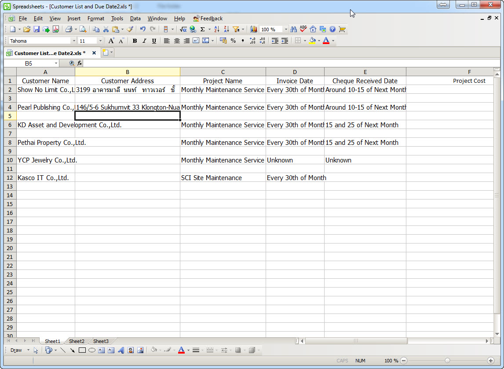Image resolution: width=504 pixels, height=369 pixels.
Task: Sort descending Z to A
Action: [226, 29]
